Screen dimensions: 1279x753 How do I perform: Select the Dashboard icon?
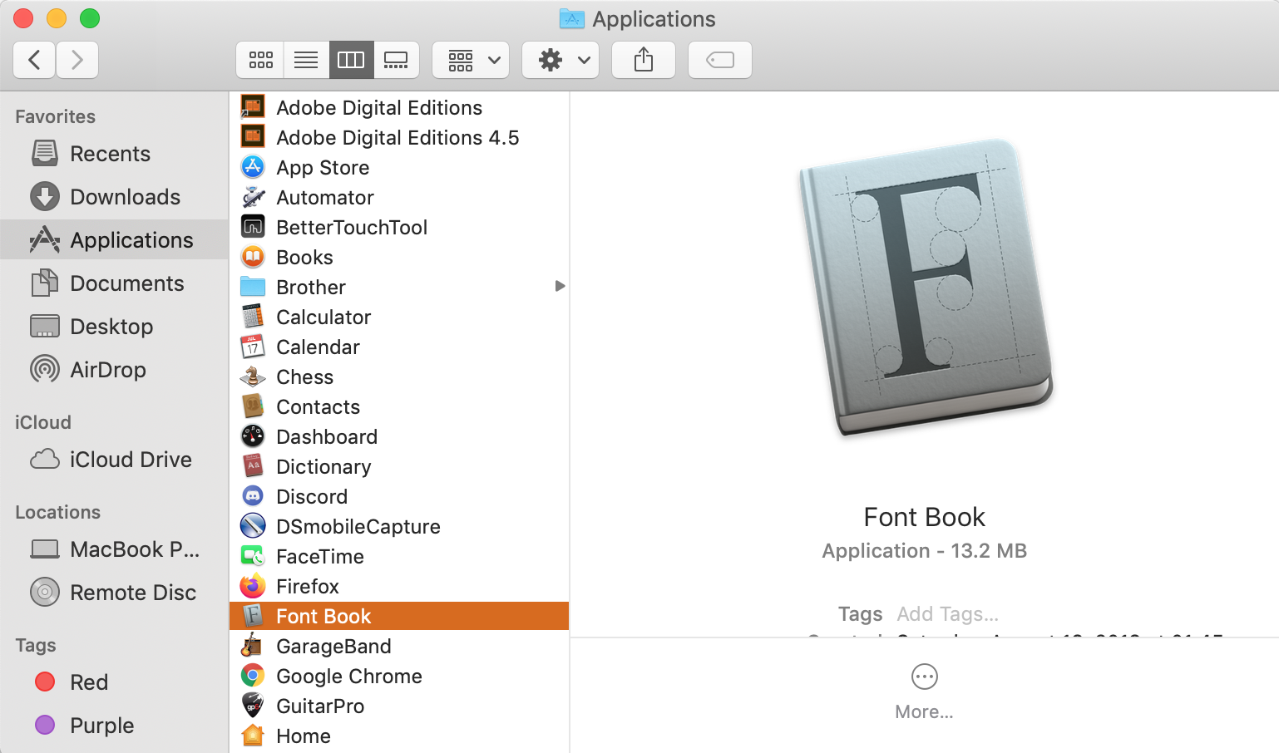pyautogui.click(x=253, y=436)
